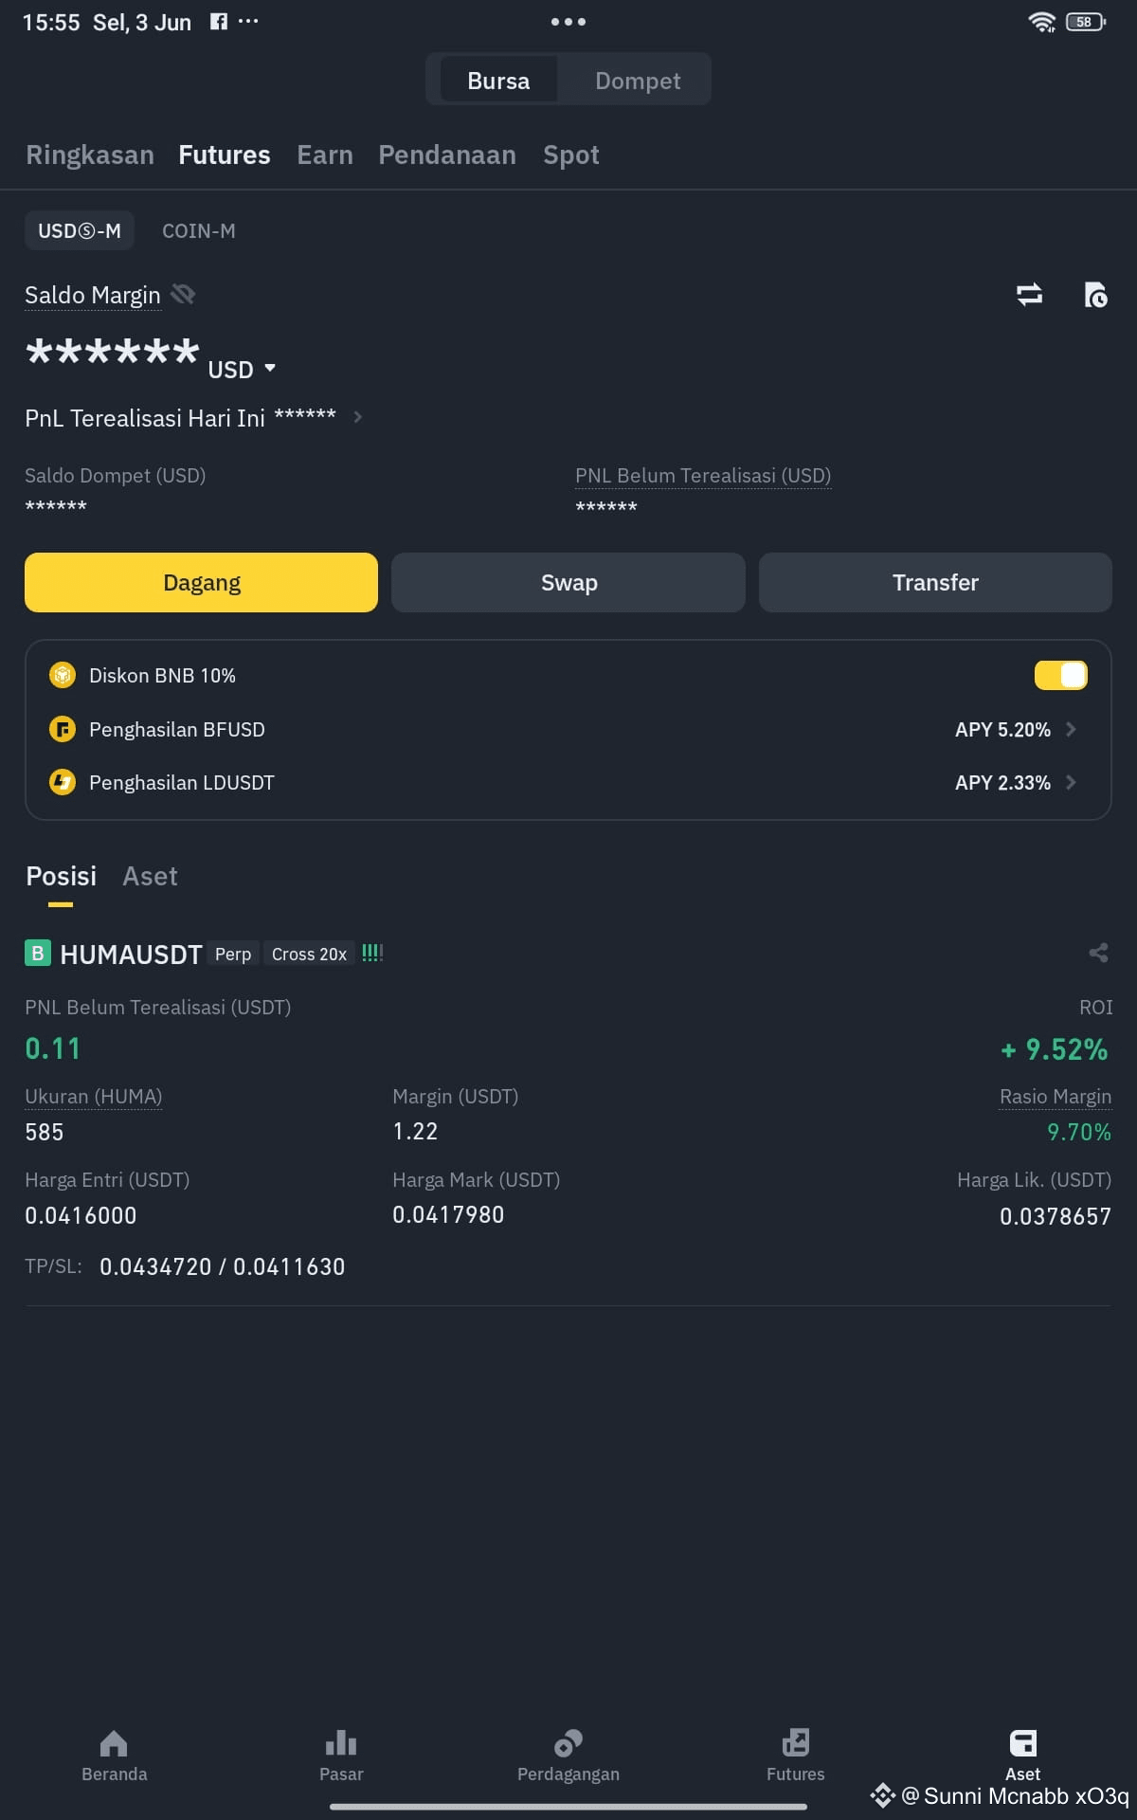Open Cross 20x leverage setting
This screenshot has height=1820, width=1137.
[x=309, y=954]
